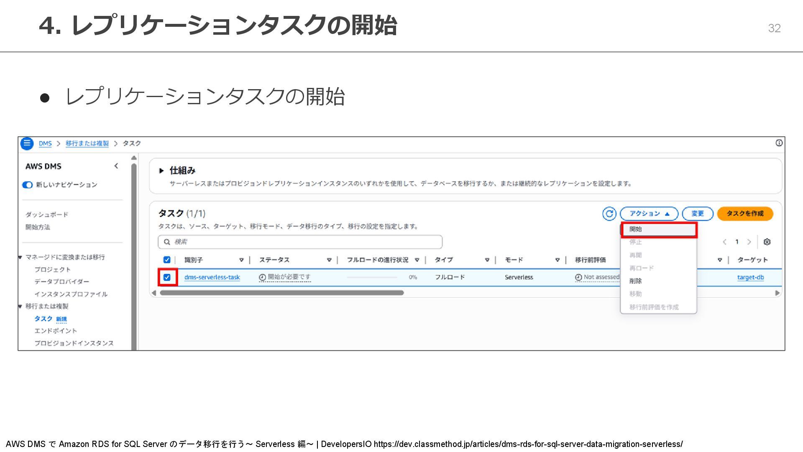Open the table preferences gear icon

coord(767,242)
